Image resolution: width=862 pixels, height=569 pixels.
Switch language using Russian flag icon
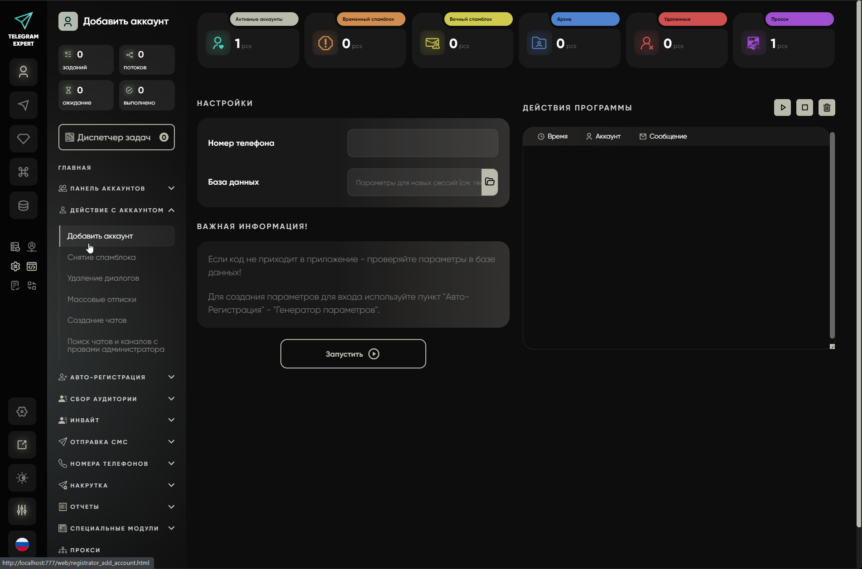click(22, 544)
